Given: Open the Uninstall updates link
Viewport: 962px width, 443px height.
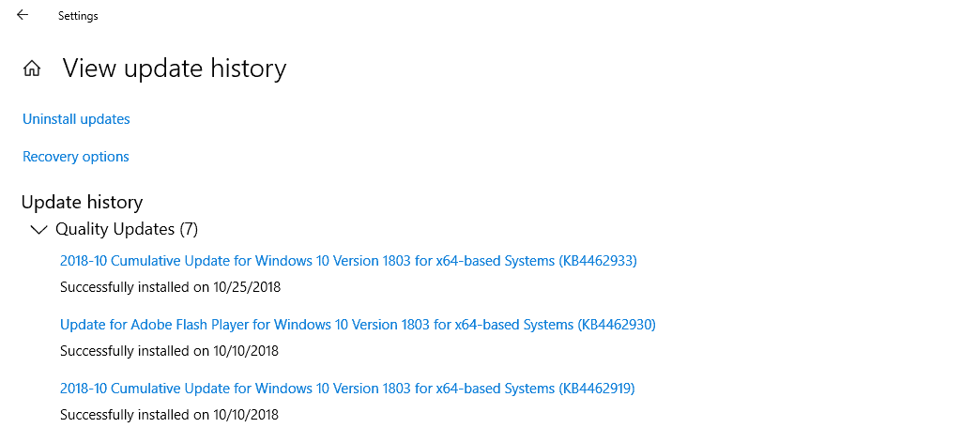Looking at the screenshot, I should (x=76, y=119).
